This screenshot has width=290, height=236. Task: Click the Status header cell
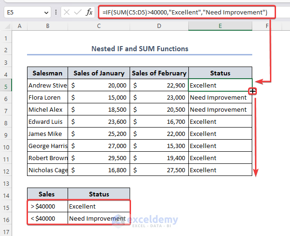220,73
